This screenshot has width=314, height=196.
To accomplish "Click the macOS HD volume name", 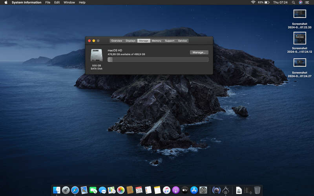I will (115, 51).
